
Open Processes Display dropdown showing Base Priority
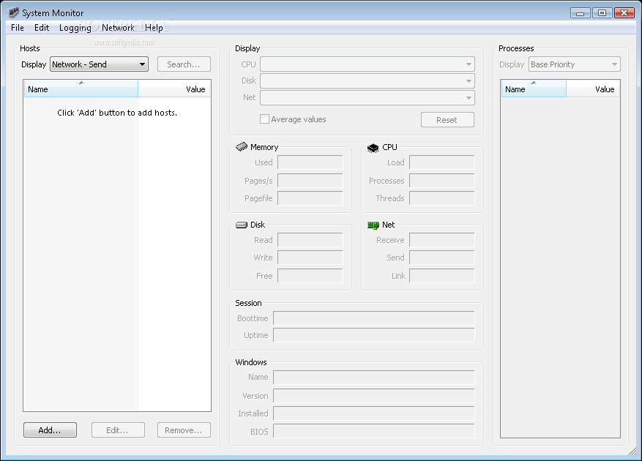[x=575, y=64]
